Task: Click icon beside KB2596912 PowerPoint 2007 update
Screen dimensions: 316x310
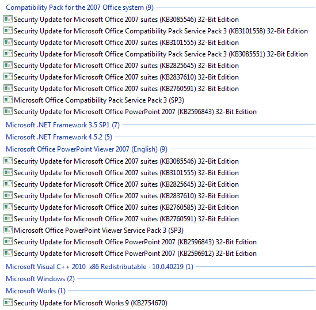Action: point(8,253)
